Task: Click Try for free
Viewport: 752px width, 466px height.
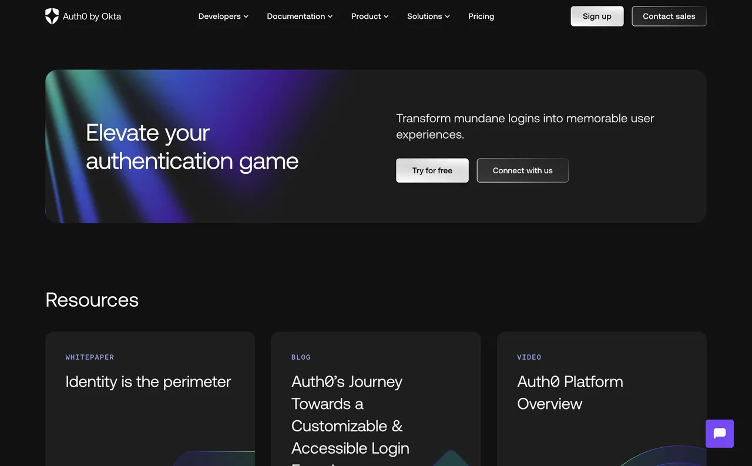Action: [x=432, y=170]
